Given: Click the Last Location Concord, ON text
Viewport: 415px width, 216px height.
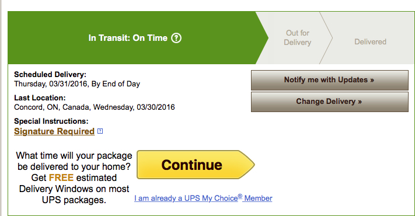Looking at the screenshot, I should pyautogui.click(x=95, y=107).
